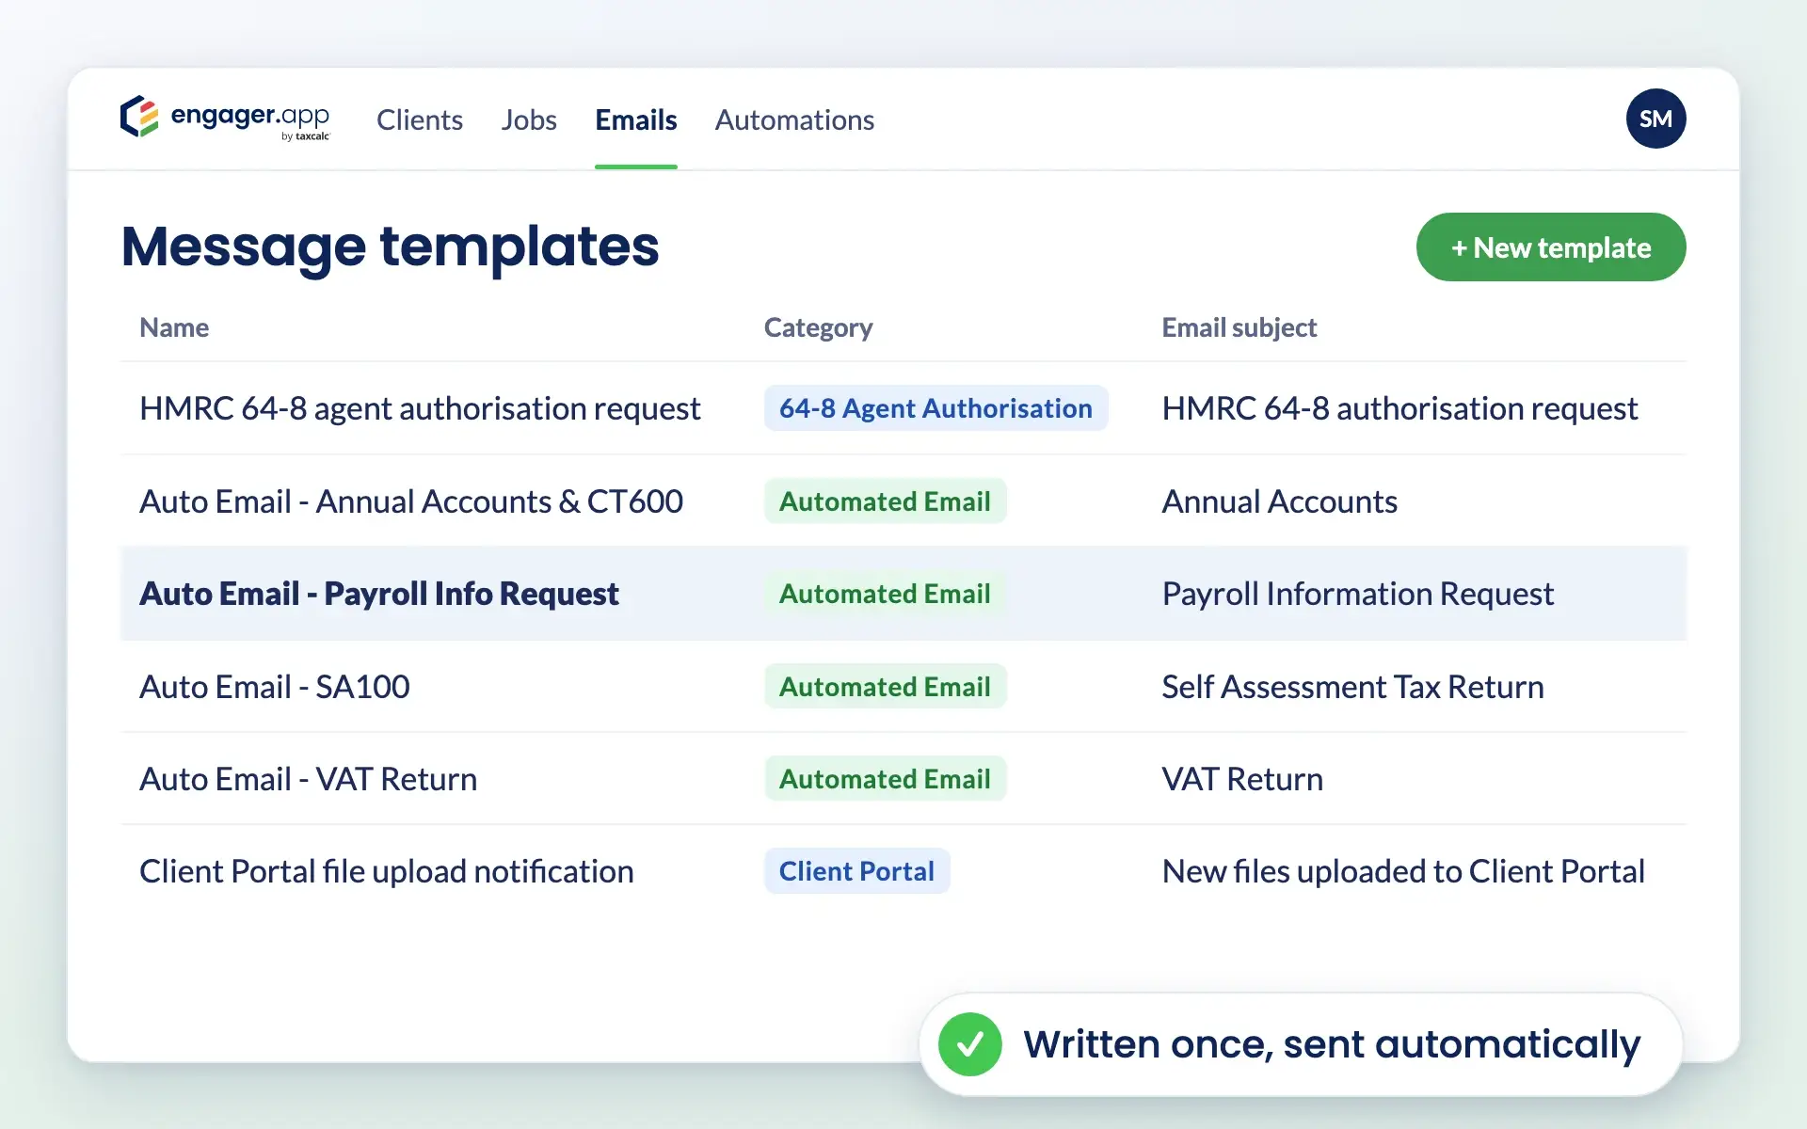Viewport: 1807px width, 1129px height.
Task: Click New files uploaded to Client Portal subject
Action: coord(1403,871)
